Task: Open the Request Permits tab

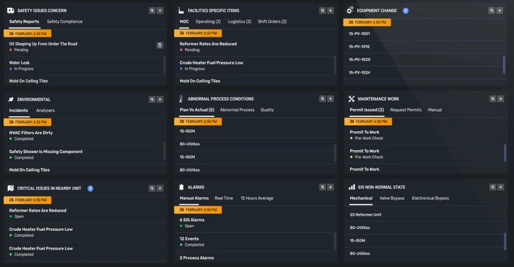Action: 406,110
